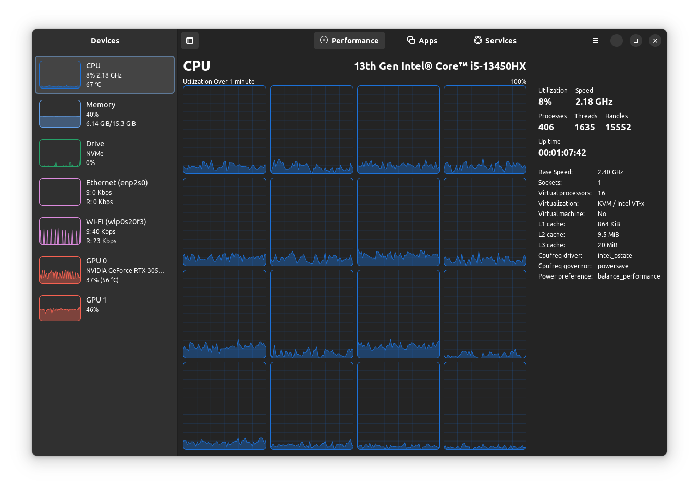Select the Ethernet (enp2s0) device
The width and height of the screenshot is (699, 491).
click(104, 192)
